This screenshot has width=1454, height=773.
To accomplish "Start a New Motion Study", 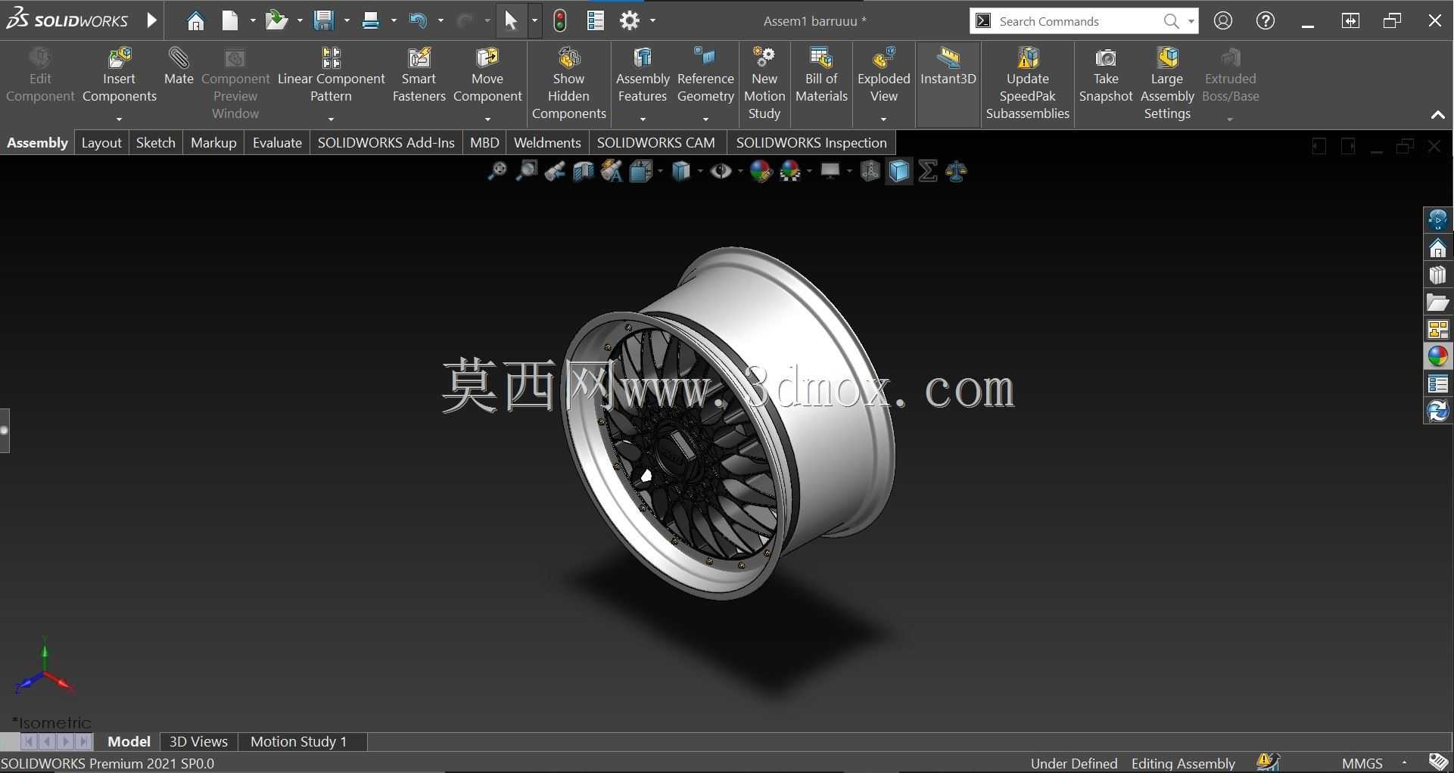I will 764,84.
